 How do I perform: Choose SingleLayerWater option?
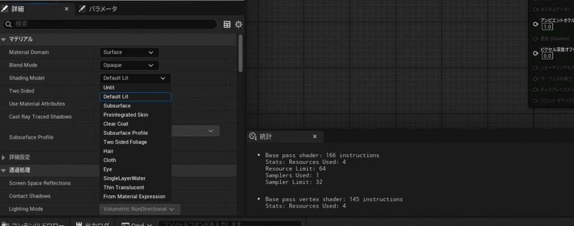136,178
